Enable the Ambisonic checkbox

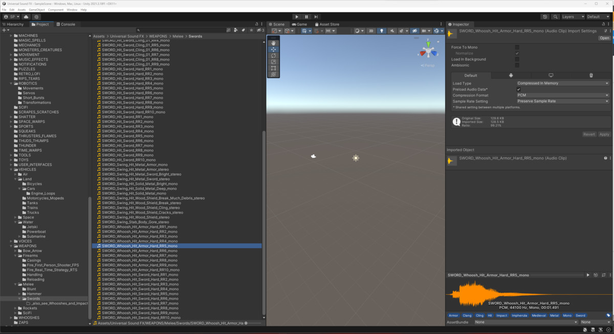(x=517, y=65)
